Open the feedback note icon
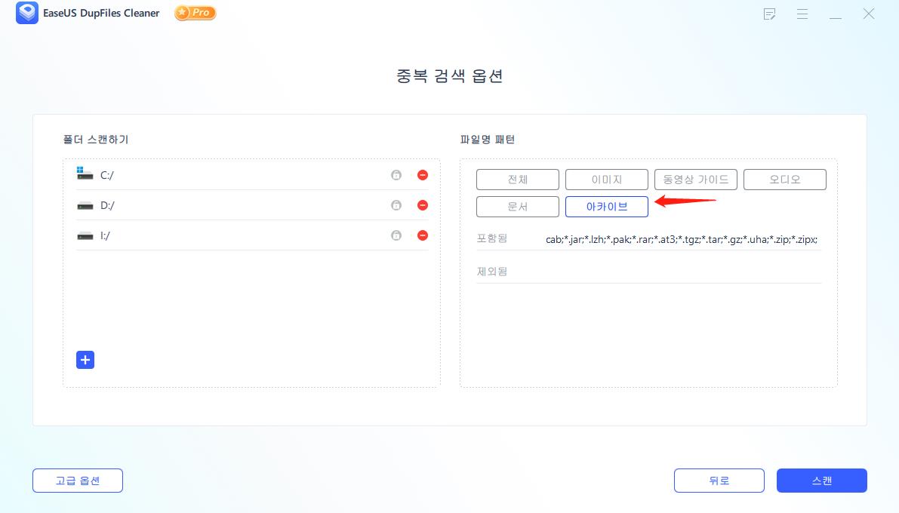Screen dimensions: 899x513 pyautogui.click(x=769, y=14)
